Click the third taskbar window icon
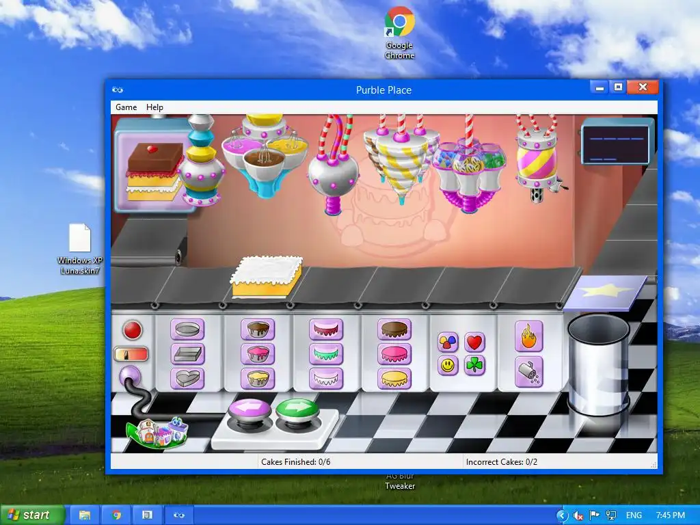 [148, 515]
